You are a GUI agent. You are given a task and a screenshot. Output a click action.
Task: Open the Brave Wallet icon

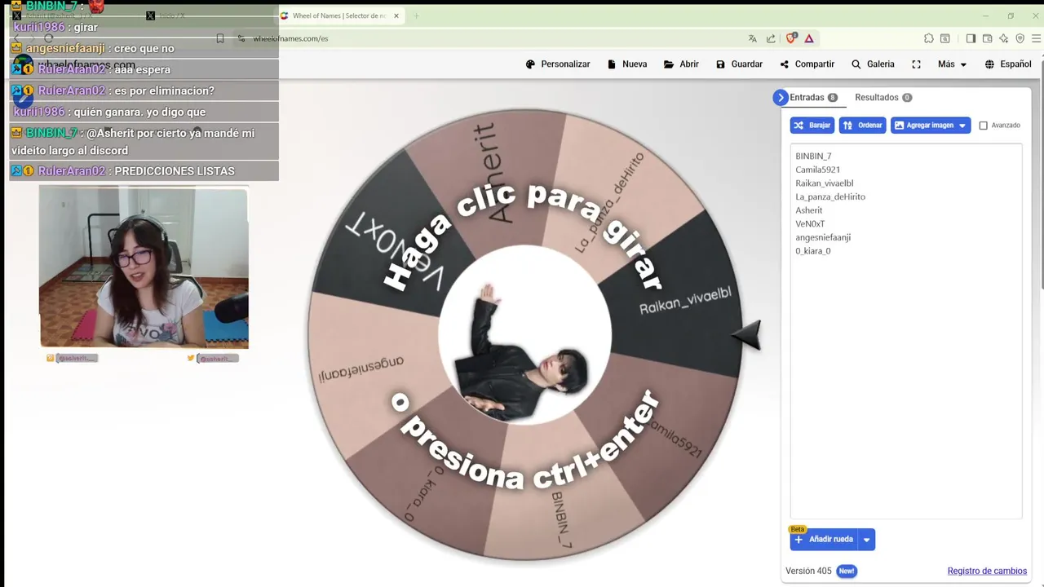[x=987, y=38]
